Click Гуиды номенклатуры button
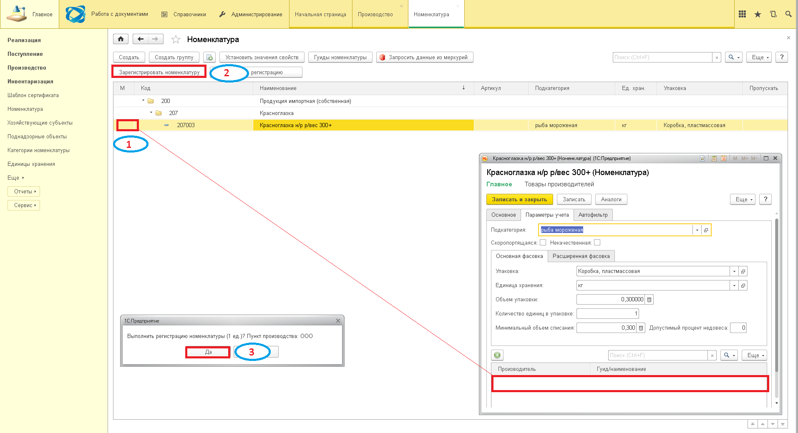 (340, 58)
